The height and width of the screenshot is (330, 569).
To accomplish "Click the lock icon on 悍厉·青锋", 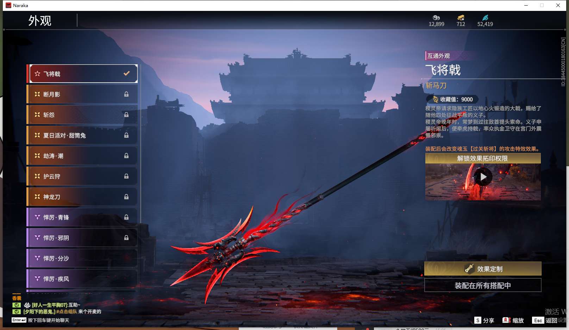I will 126,217.
